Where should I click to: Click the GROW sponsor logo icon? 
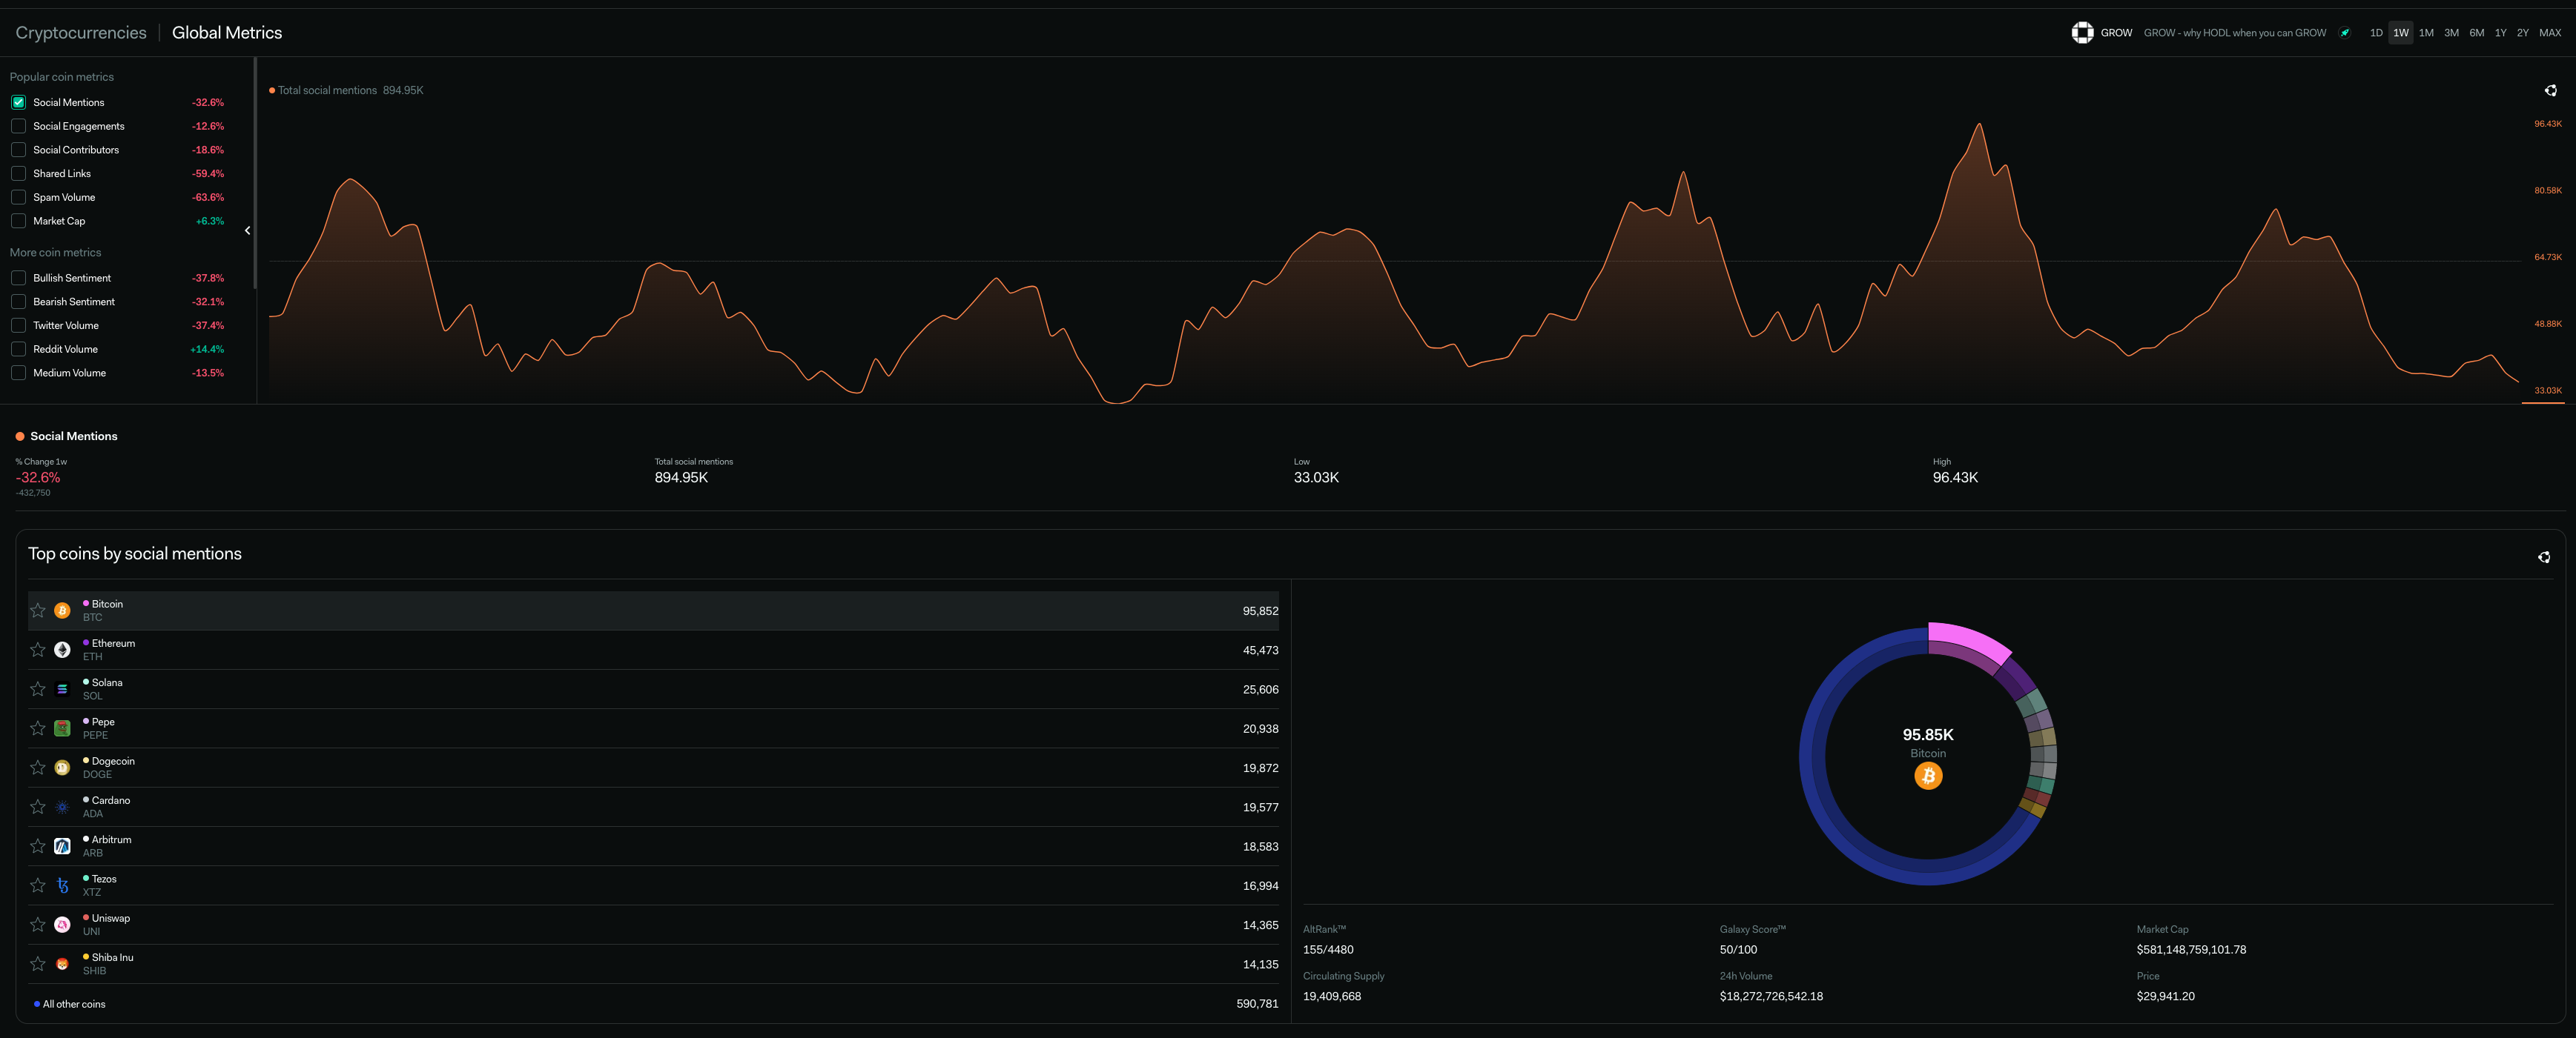point(2082,33)
